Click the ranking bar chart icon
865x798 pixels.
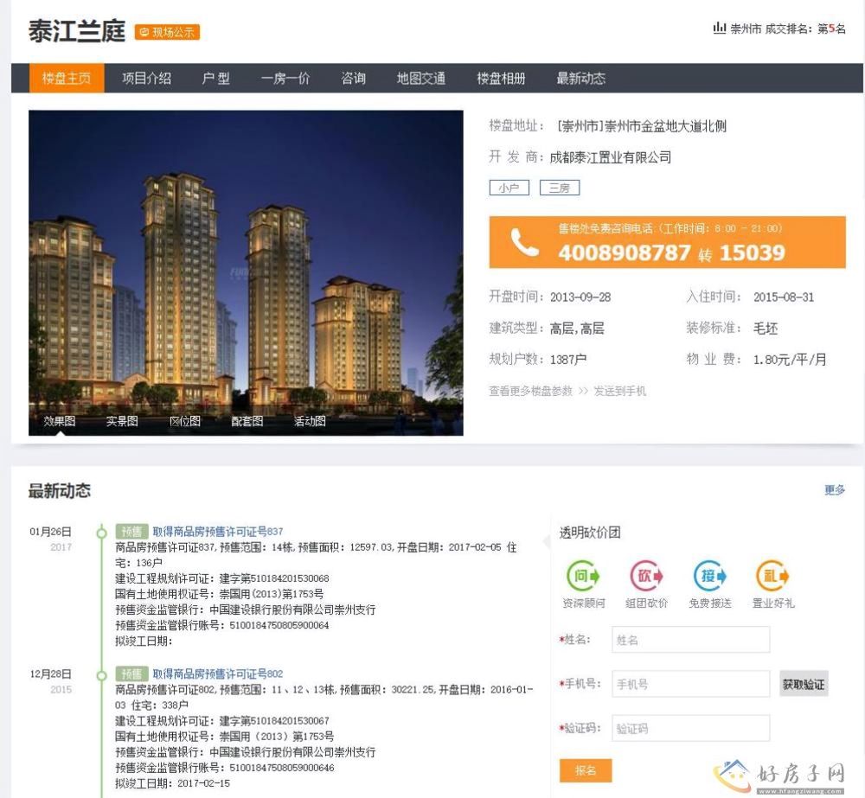[719, 29]
